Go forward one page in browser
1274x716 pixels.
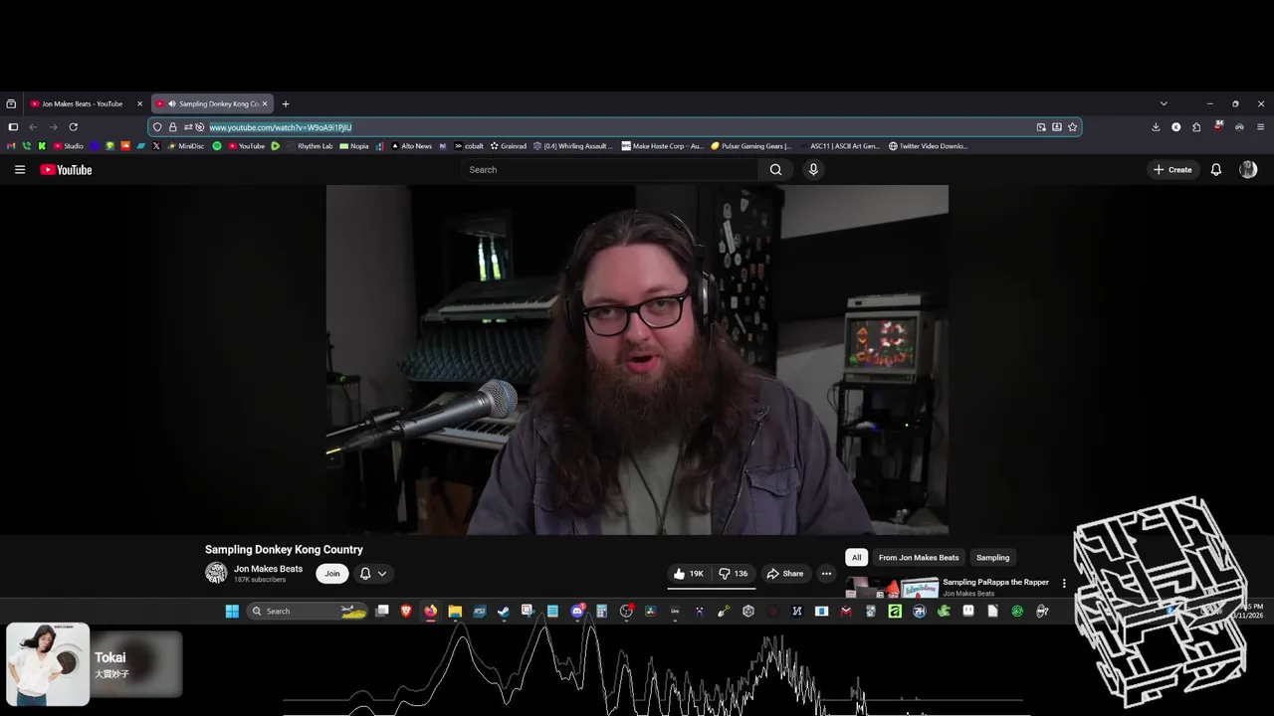(x=53, y=127)
